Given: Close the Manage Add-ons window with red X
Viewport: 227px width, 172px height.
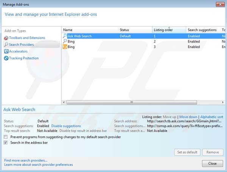Looking at the screenshot, I should point(220,4).
